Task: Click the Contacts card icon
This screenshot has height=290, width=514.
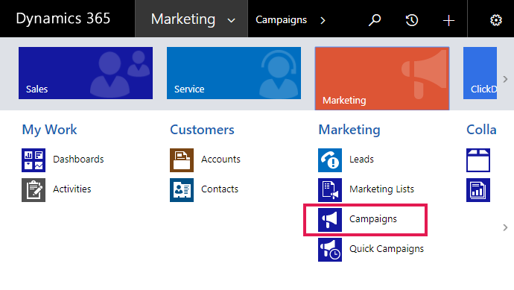Action: 182,190
